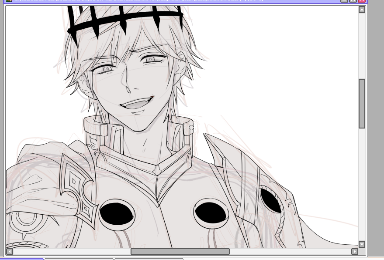Select the third tab at the bottom
Screen dimensions: 384x260
(149, 258)
